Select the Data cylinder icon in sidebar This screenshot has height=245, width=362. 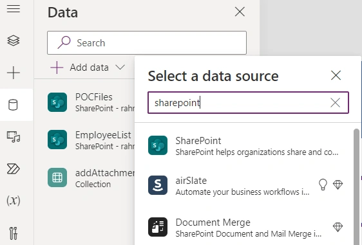pos(13,105)
